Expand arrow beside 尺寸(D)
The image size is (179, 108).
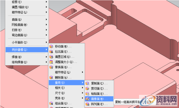click(82, 93)
